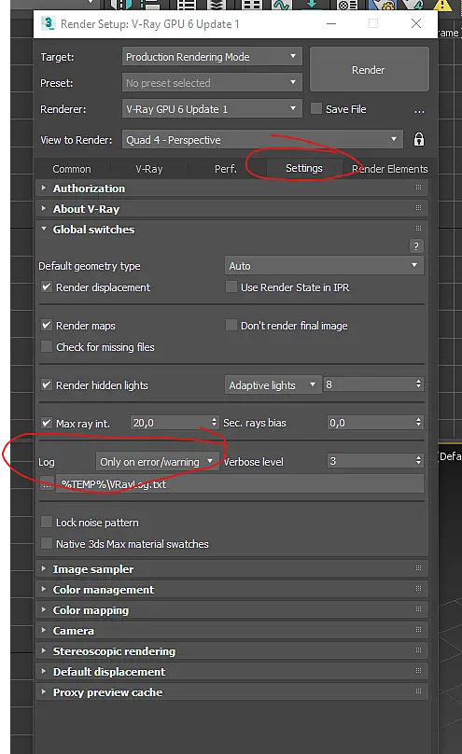The height and width of the screenshot is (754, 462).
Task: Click the grip handle icon on Camera rollout
Action: coord(418,630)
